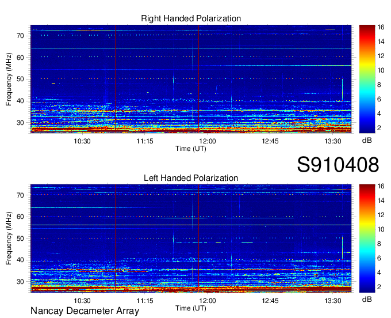Click the dB unit label under the upper color bar
The height and width of the screenshot is (318, 391).
pos(367,141)
